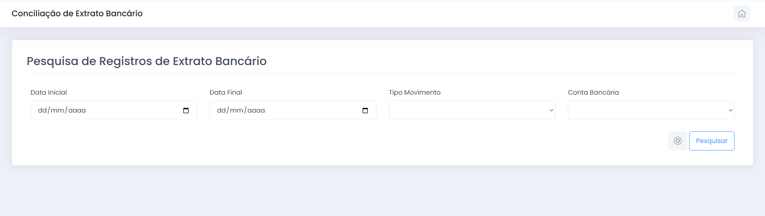The height and width of the screenshot is (216, 765).
Task: Open the gear settings next to Pesquisar
Action: (x=677, y=141)
